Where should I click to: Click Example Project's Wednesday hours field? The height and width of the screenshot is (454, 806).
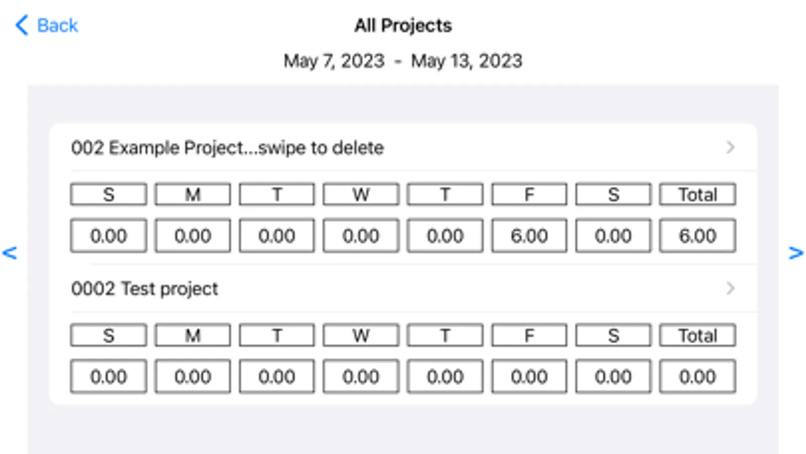tap(361, 236)
